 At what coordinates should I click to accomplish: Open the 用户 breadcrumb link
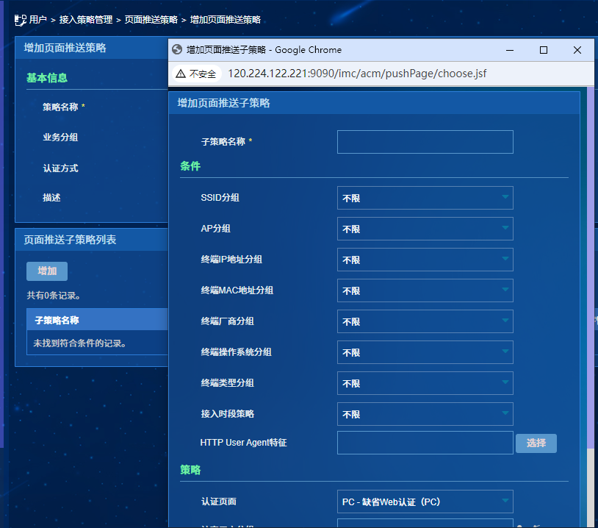pyautogui.click(x=37, y=20)
